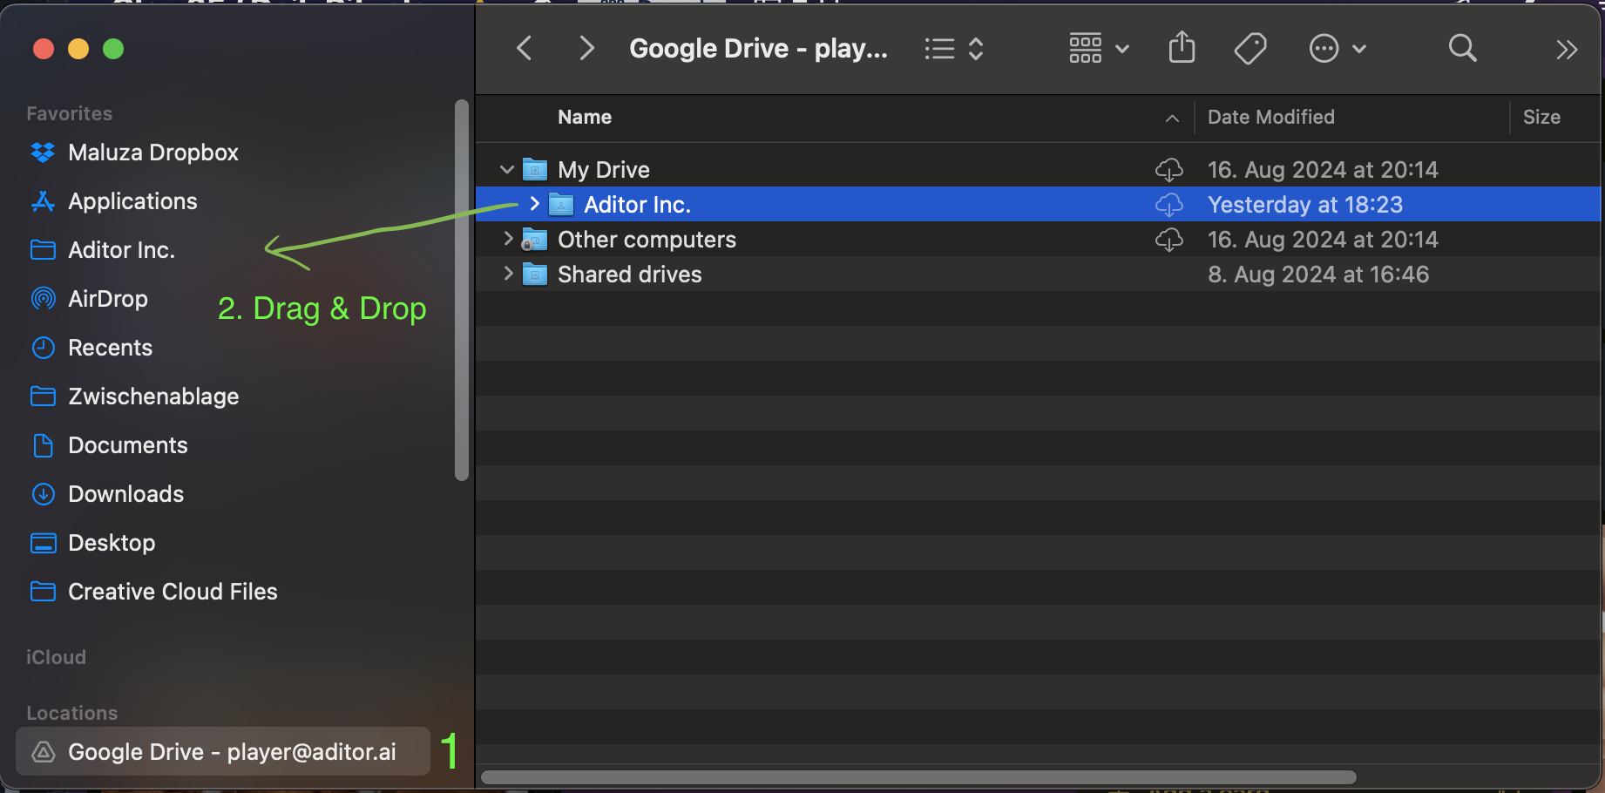The width and height of the screenshot is (1605, 793).
Task: Collapse the My Drive folder
Action: tap(507, 169)
